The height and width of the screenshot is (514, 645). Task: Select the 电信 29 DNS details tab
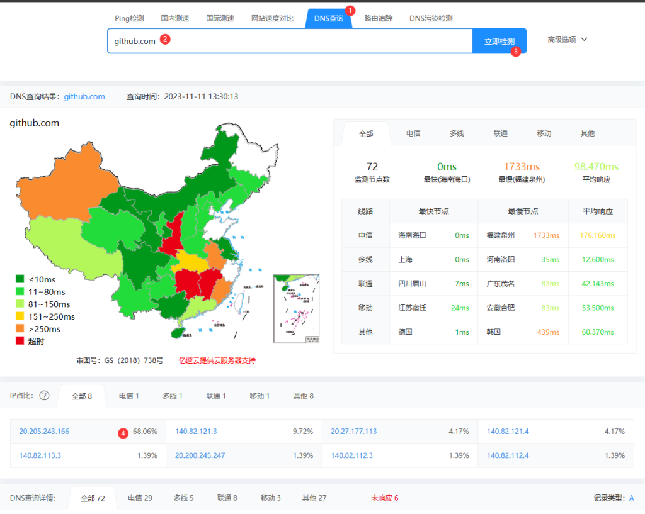[140, 498]
